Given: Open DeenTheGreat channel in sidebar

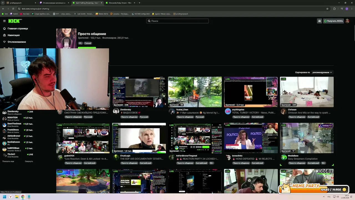Looking at the screenshot, I should [18, 125].
